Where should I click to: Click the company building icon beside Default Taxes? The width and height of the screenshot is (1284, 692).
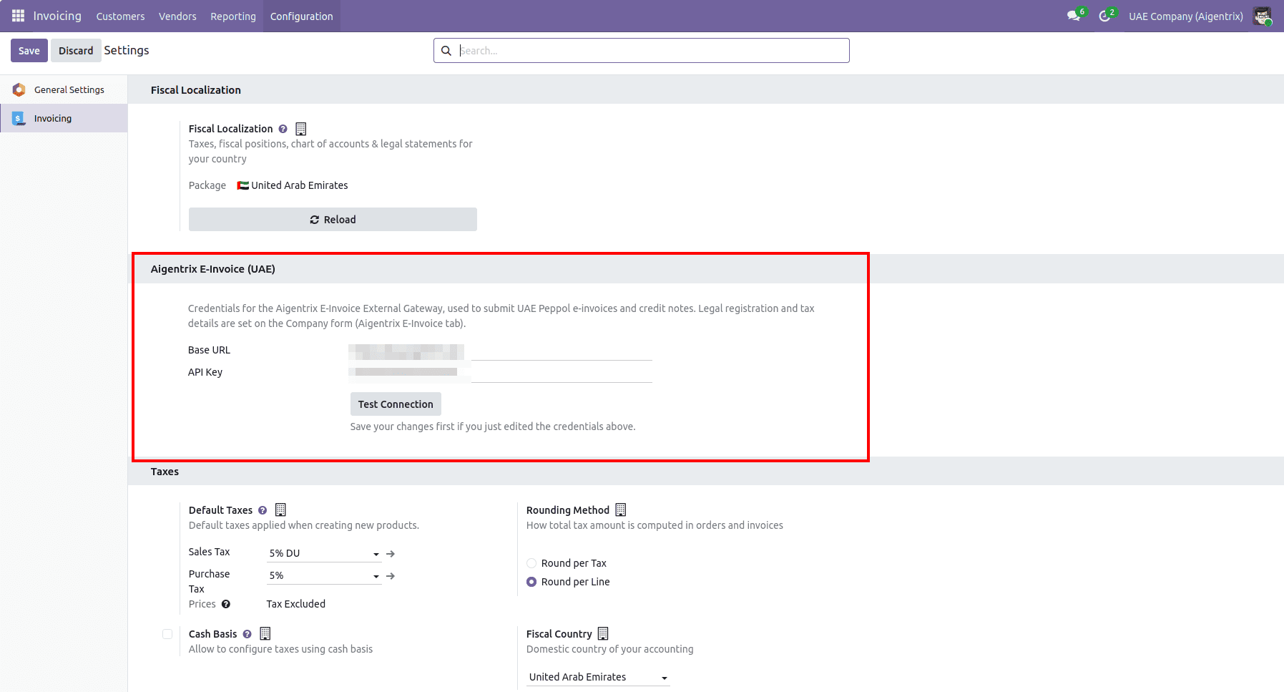point(280,510)
